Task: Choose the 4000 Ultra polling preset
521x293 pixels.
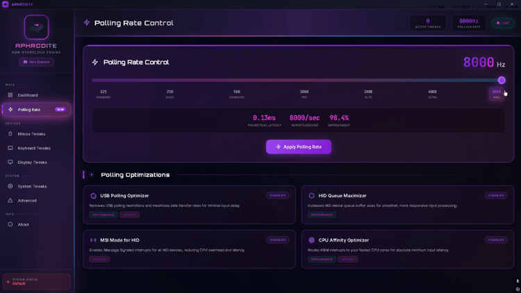Action: tap(432, 94)
